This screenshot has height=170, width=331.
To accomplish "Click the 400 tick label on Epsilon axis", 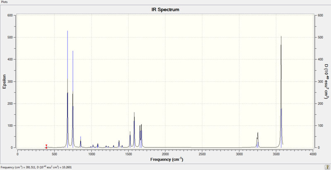I will (x=10, y=59).
